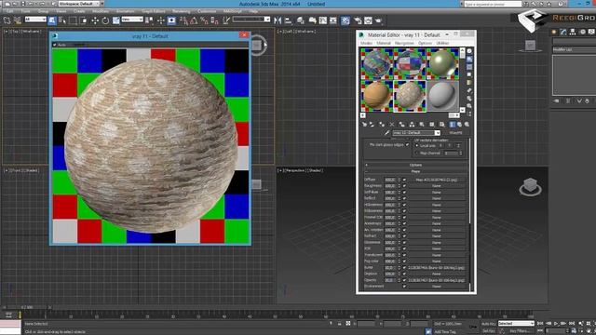Toggle Fix dark glossy edges checkbox

click(408, 145)
